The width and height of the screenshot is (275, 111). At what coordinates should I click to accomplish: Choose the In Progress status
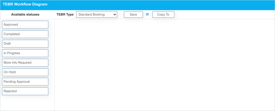[x=25, y=53]
